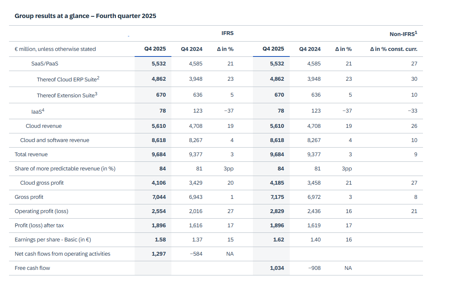449x282 pixels.
Task: Click footnote 1 next to Non-IFRS header
Action: click(x=416, y=32)
